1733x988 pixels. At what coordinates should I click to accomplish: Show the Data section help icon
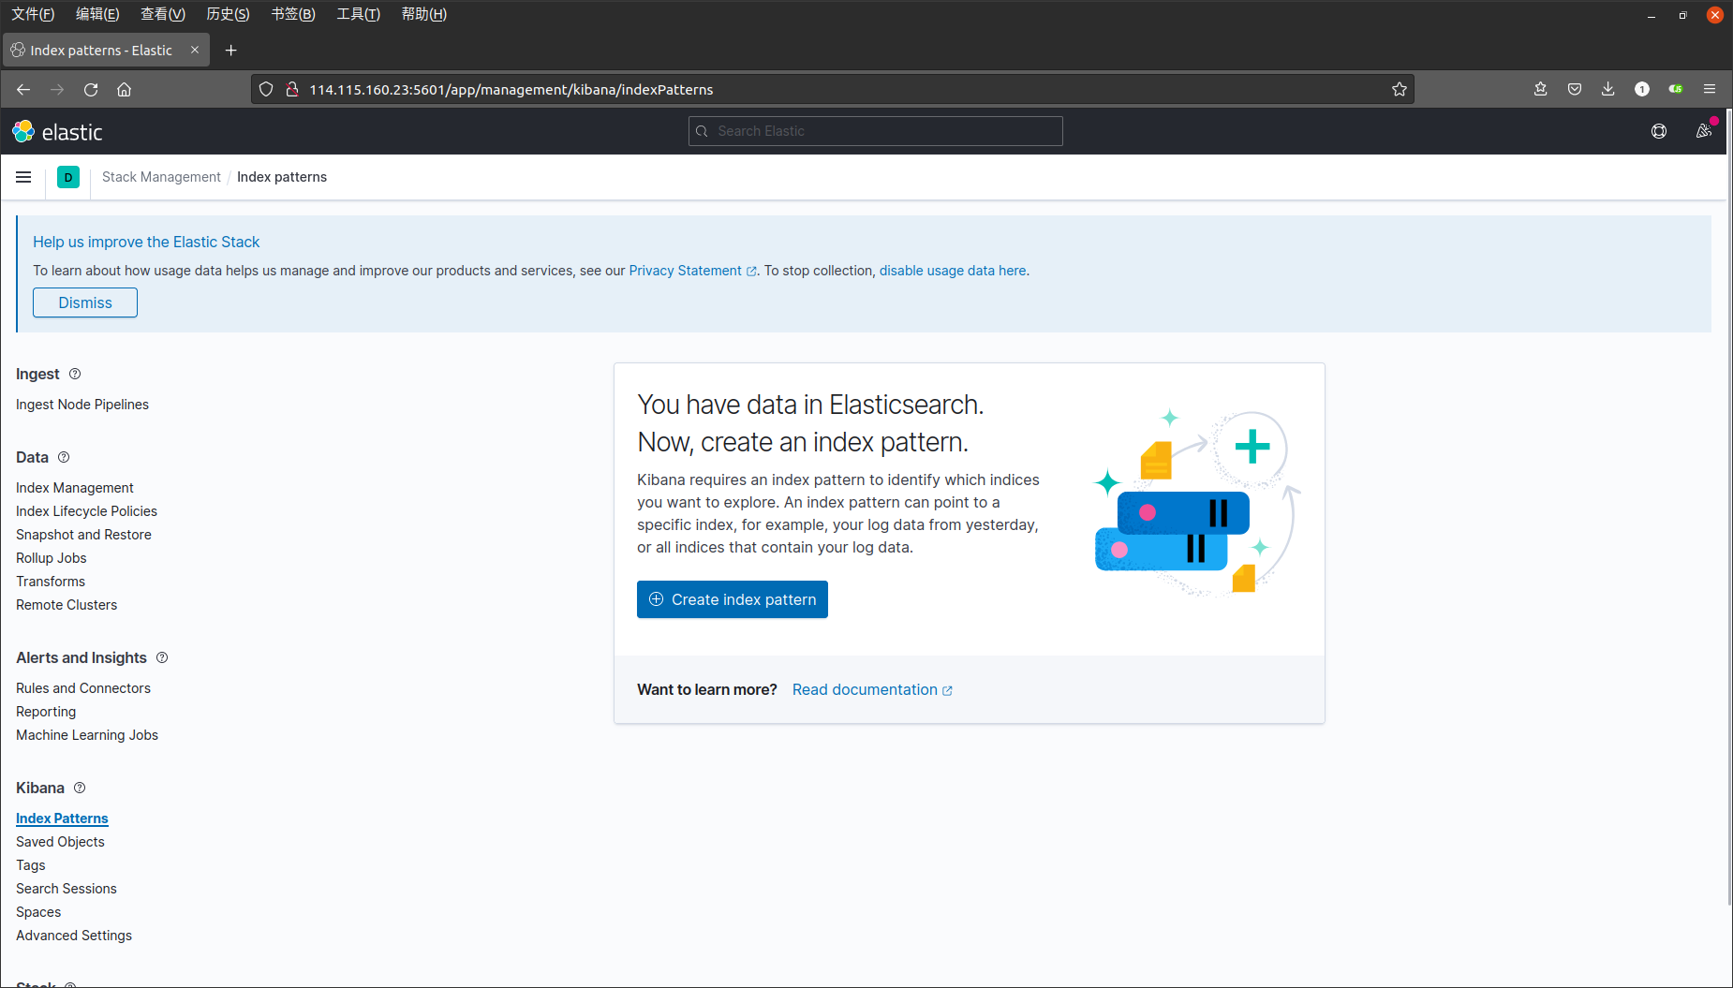click(64, 457)
